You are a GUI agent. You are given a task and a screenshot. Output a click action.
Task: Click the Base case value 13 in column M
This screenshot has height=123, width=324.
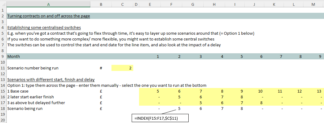[318, 91]
